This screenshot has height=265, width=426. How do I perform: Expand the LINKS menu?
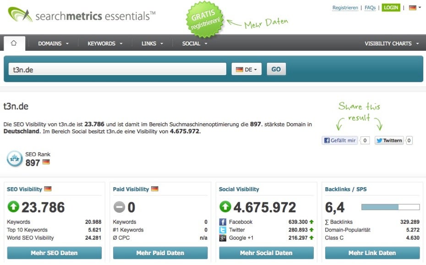pos(152,43)
